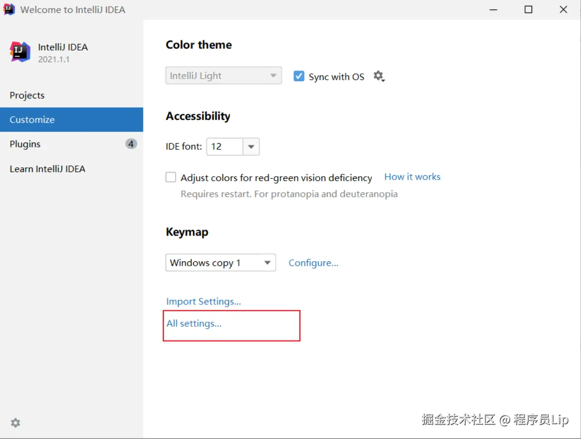Click the IntelliJ IDEA logo in sidebar
Image resolution: width=581 pixels, height=439 pixels.
pos(20,52)
